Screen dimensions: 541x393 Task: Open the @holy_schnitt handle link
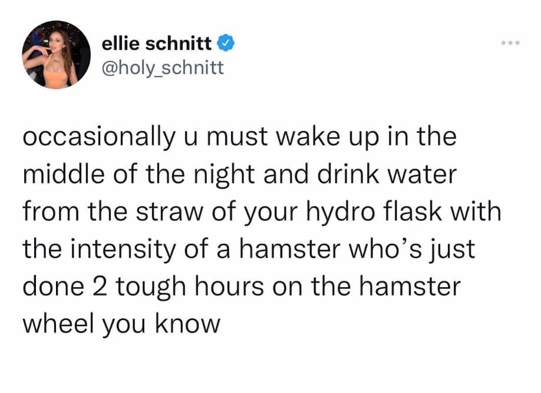pos(163,68)
